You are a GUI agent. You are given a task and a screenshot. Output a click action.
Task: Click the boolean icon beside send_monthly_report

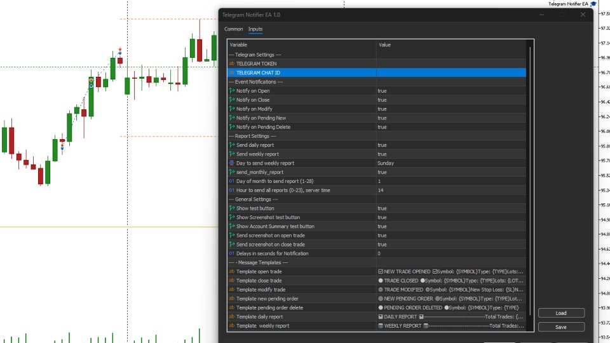(x=232, y=172)
